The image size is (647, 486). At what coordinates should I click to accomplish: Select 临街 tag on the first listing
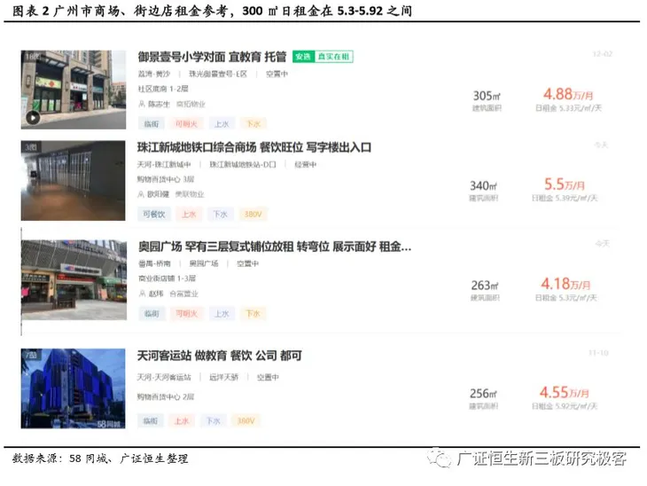[x=152, y=123]
